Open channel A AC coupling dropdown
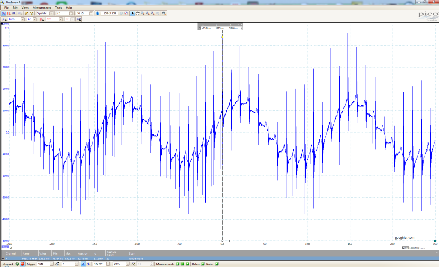The height and width of the screenshot is (267, 439). (35, 19)
